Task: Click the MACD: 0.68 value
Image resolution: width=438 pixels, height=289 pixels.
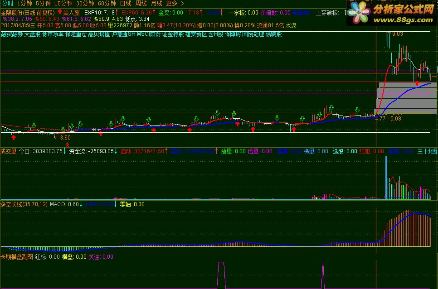Action: 64,204
